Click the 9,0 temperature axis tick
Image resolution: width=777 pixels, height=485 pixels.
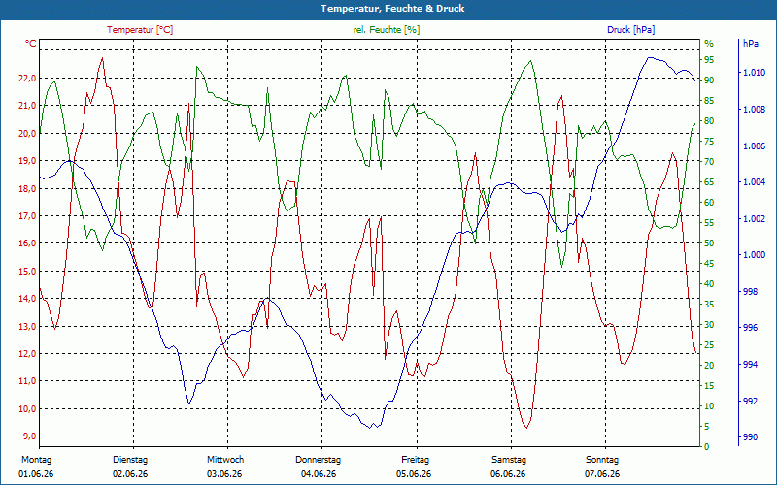click(28, 436)
